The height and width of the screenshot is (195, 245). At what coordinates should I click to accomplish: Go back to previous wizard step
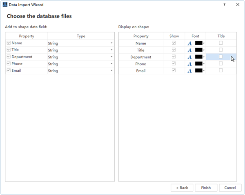pos(182,188)
